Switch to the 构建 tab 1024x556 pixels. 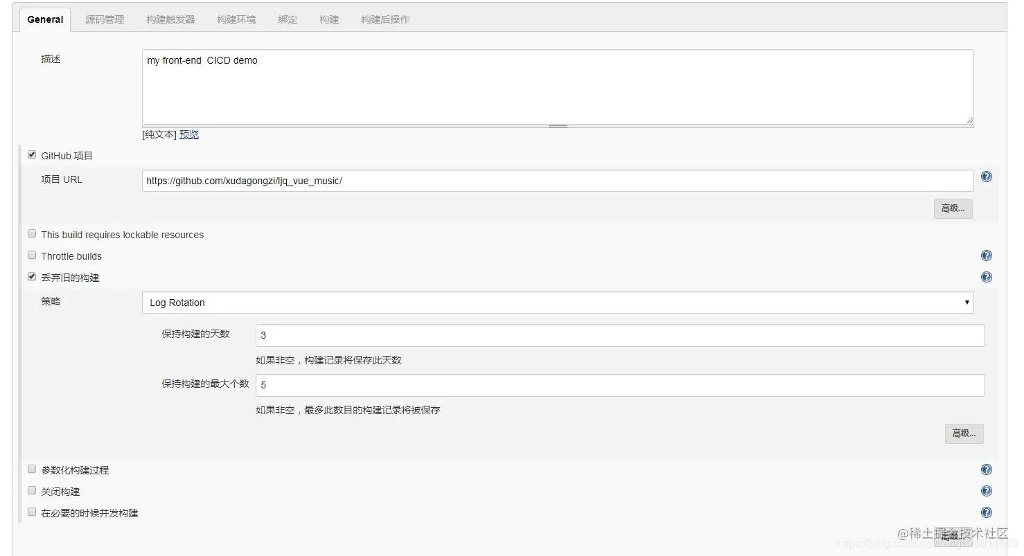[329, 19]
